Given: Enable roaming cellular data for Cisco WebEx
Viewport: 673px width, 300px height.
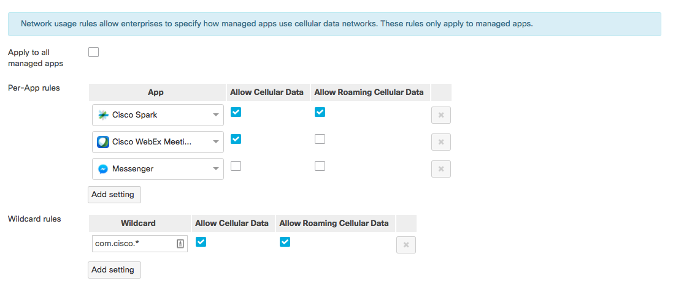Looking at the screenshot, I should point(320,139).
